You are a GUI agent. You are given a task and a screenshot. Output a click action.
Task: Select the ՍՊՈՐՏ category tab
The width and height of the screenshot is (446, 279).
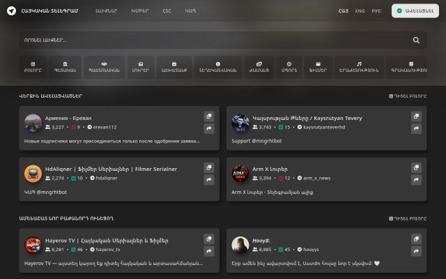pos(289,67)
